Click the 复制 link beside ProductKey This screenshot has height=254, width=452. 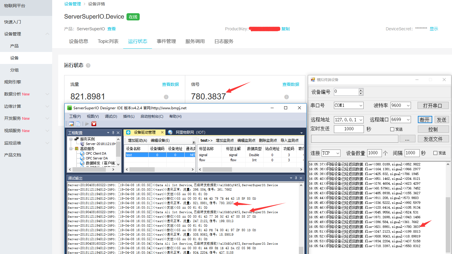click(x=285, y=29)
